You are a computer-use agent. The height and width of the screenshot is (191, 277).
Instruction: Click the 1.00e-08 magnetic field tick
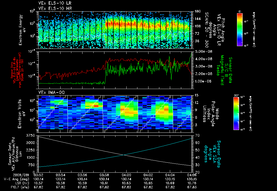[203, 81]
